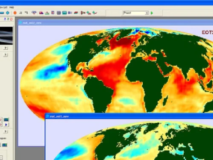
Task: Click the red flat layer toolbar icon
Action: point(76,13)
